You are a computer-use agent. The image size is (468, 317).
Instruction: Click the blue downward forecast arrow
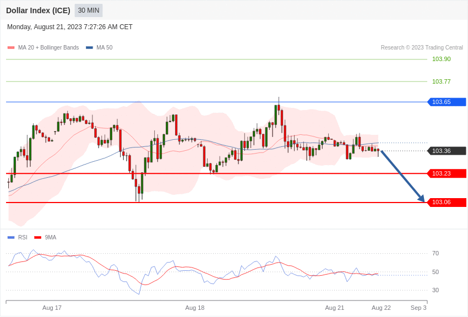click(402, 177)
